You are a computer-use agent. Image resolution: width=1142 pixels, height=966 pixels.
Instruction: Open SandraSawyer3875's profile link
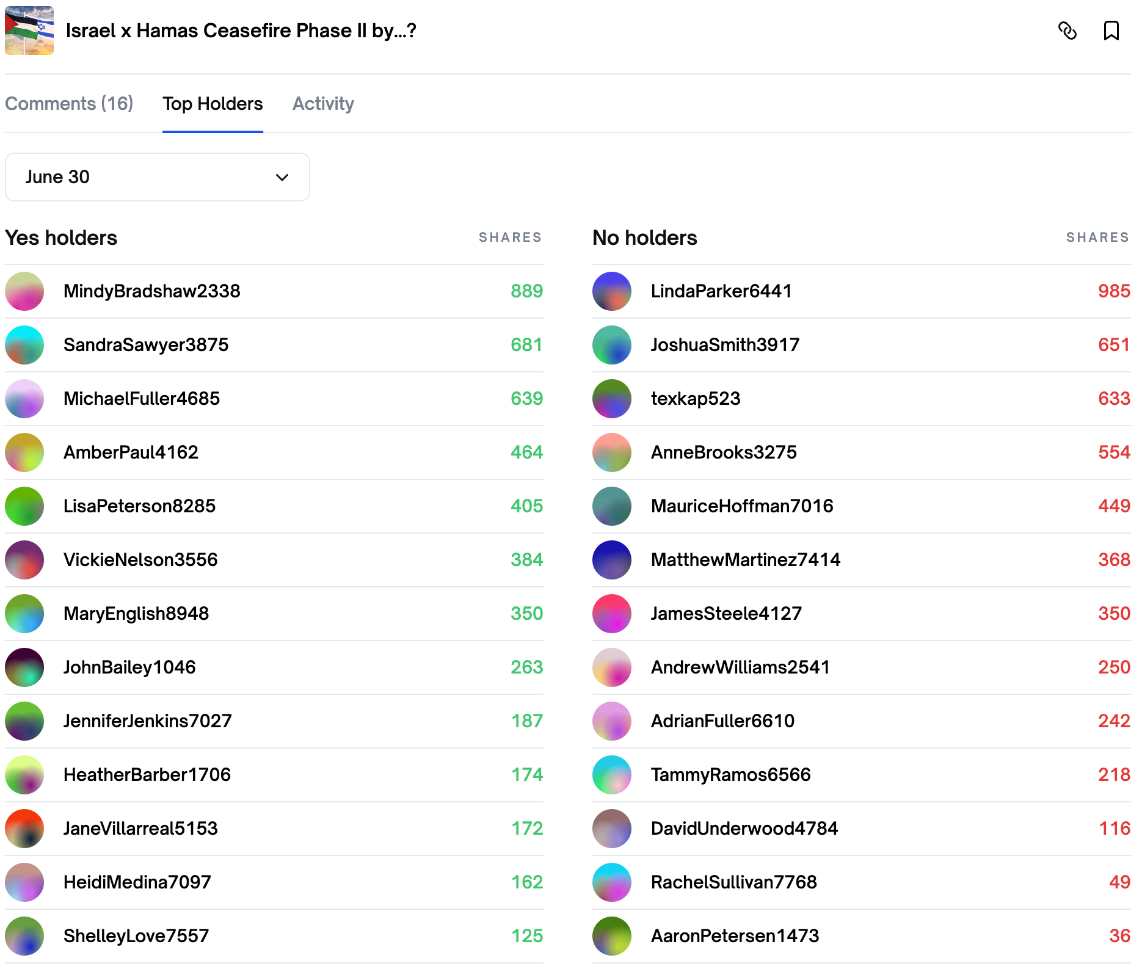146,345
